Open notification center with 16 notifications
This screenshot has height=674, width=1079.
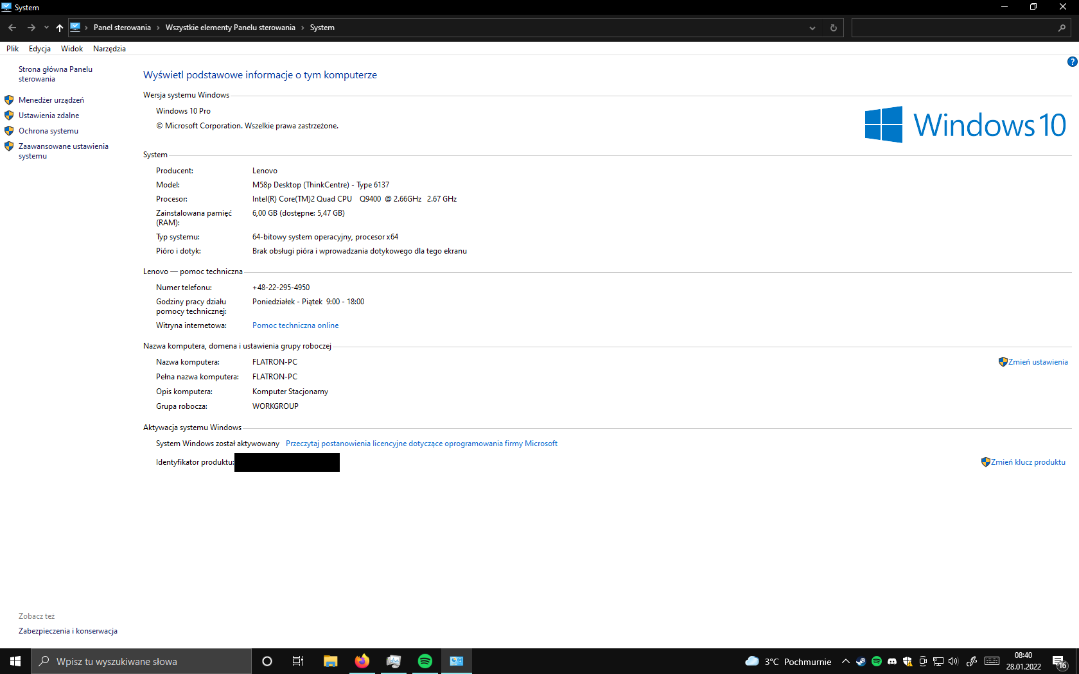point(1060,661)
